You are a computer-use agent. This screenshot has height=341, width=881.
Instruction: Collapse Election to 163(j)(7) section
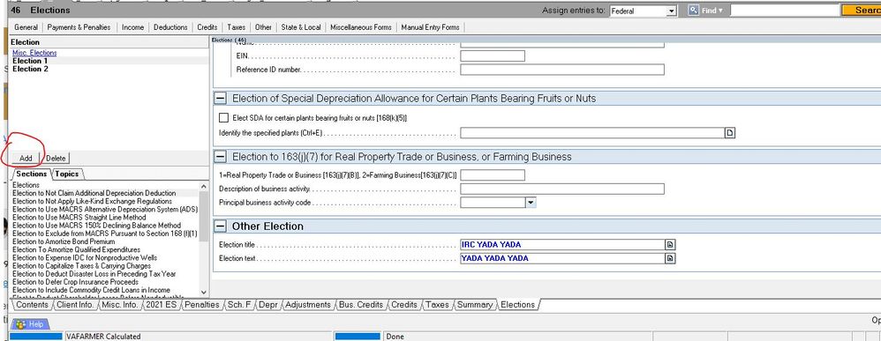pos(221,157)
